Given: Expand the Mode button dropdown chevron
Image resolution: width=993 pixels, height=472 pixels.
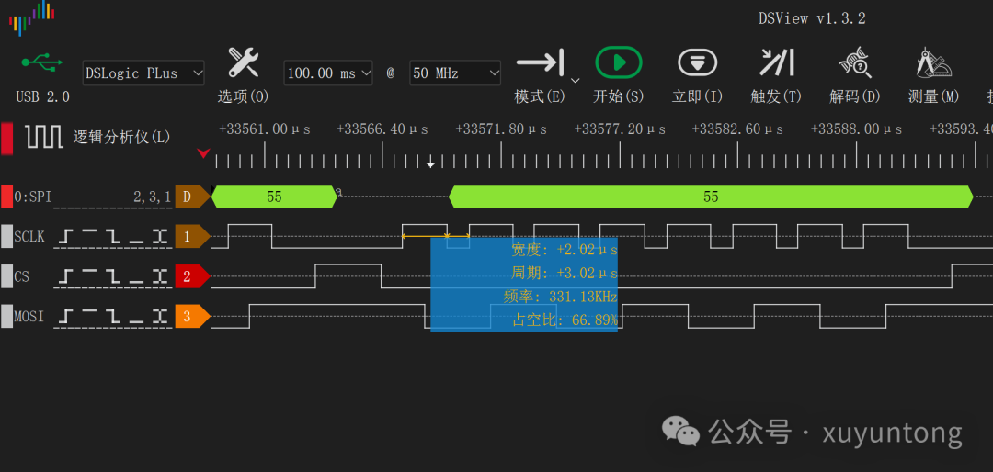Looking at the screenshot, I should [x=575, y=81].
